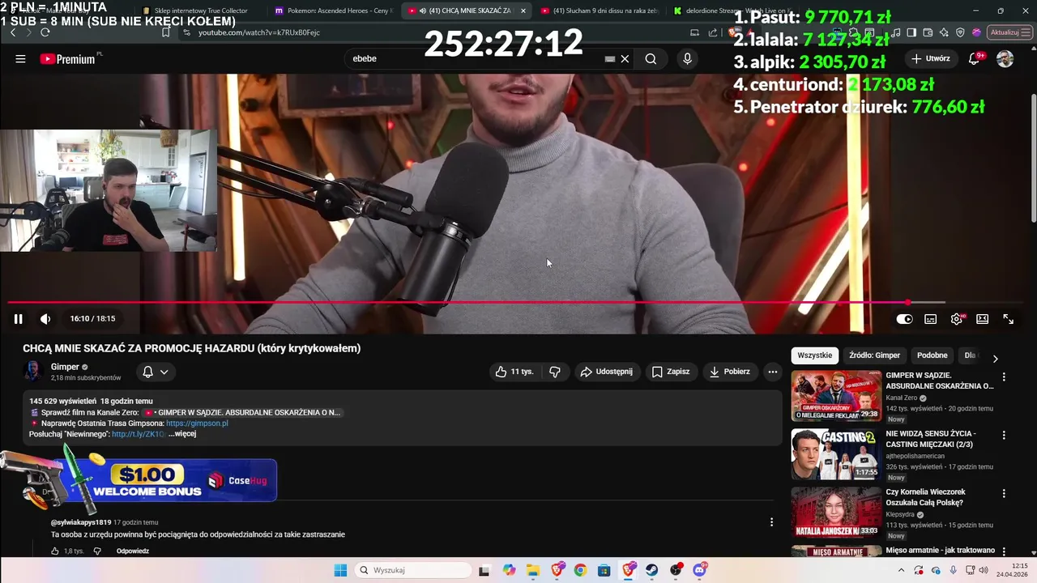Open the comment's three-dot menu

(x=771, y=522)
